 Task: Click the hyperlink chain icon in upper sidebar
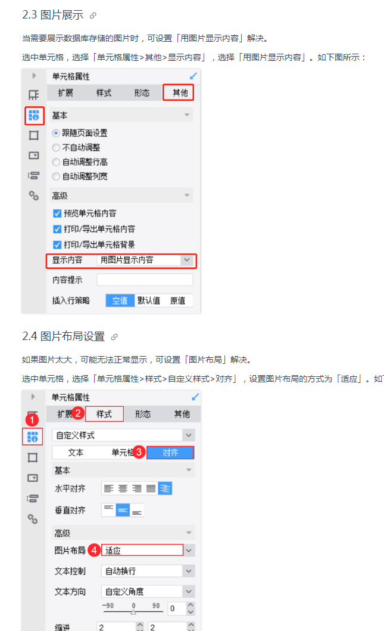pos(34,196)
